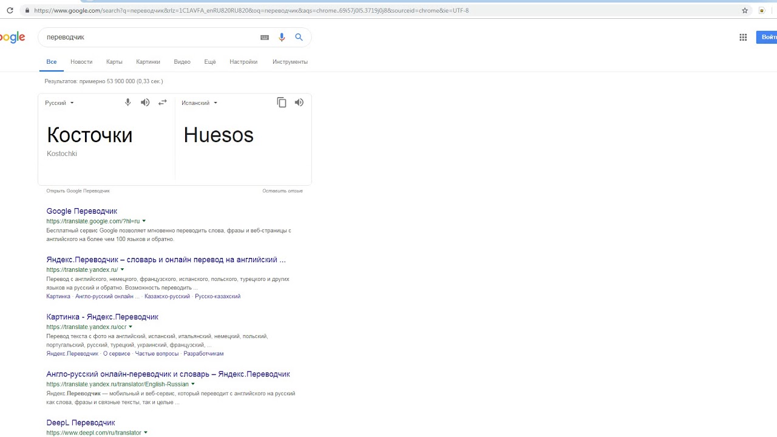777x437 pixels.
Task: Click translated word Huesos
Action: tap(219, 135)
